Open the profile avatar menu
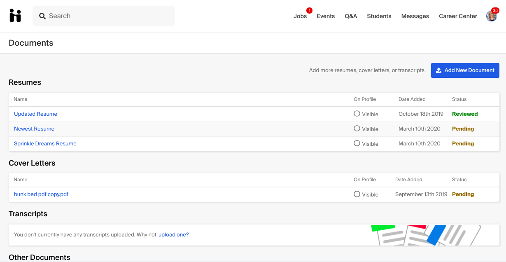Screen dimensions: 506x262 [491, 16]
